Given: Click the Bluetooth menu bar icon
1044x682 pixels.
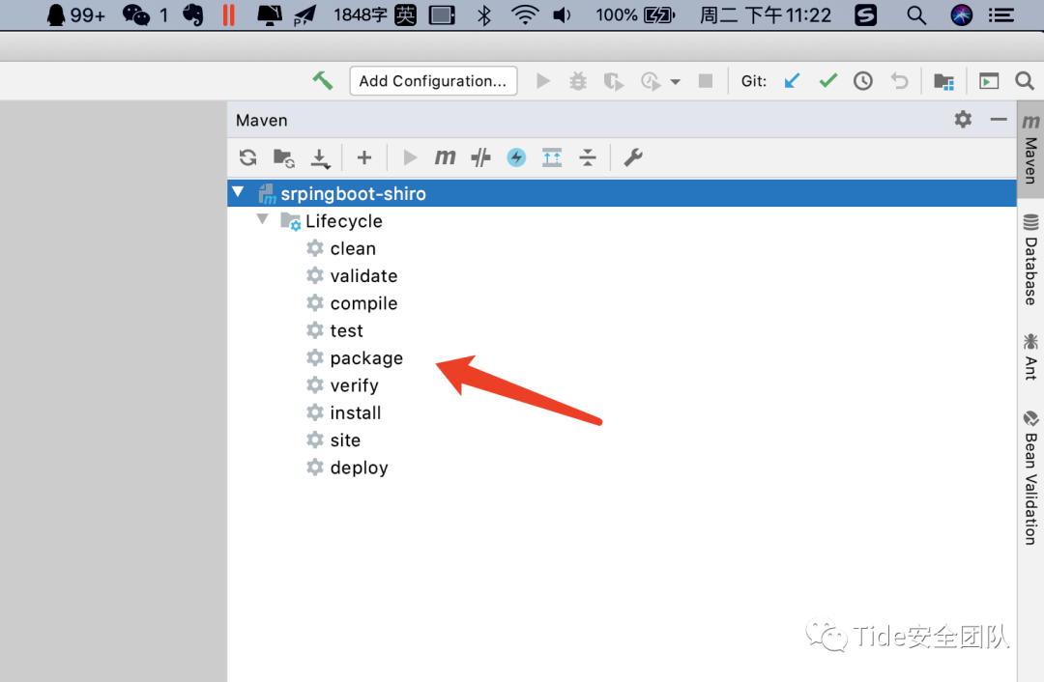Looking at the screenshot, I should [484, 14].
